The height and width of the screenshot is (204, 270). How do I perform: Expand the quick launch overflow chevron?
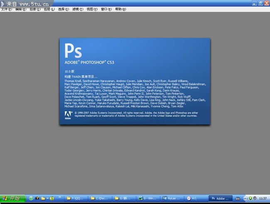point(59,198)
